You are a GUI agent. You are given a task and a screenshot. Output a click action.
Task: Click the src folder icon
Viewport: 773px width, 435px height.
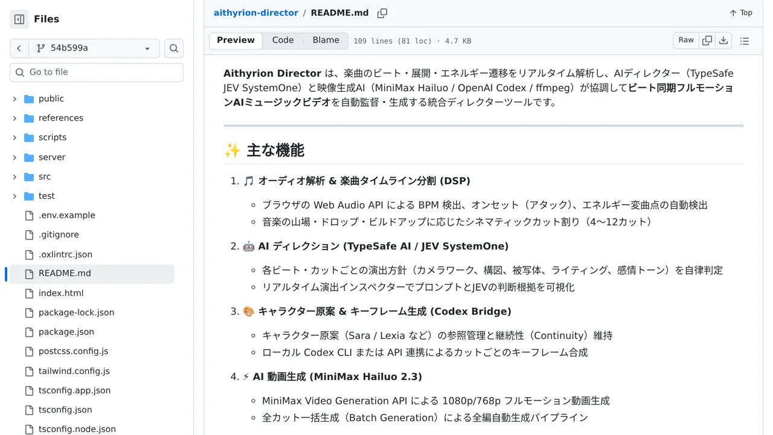(29, 177)
